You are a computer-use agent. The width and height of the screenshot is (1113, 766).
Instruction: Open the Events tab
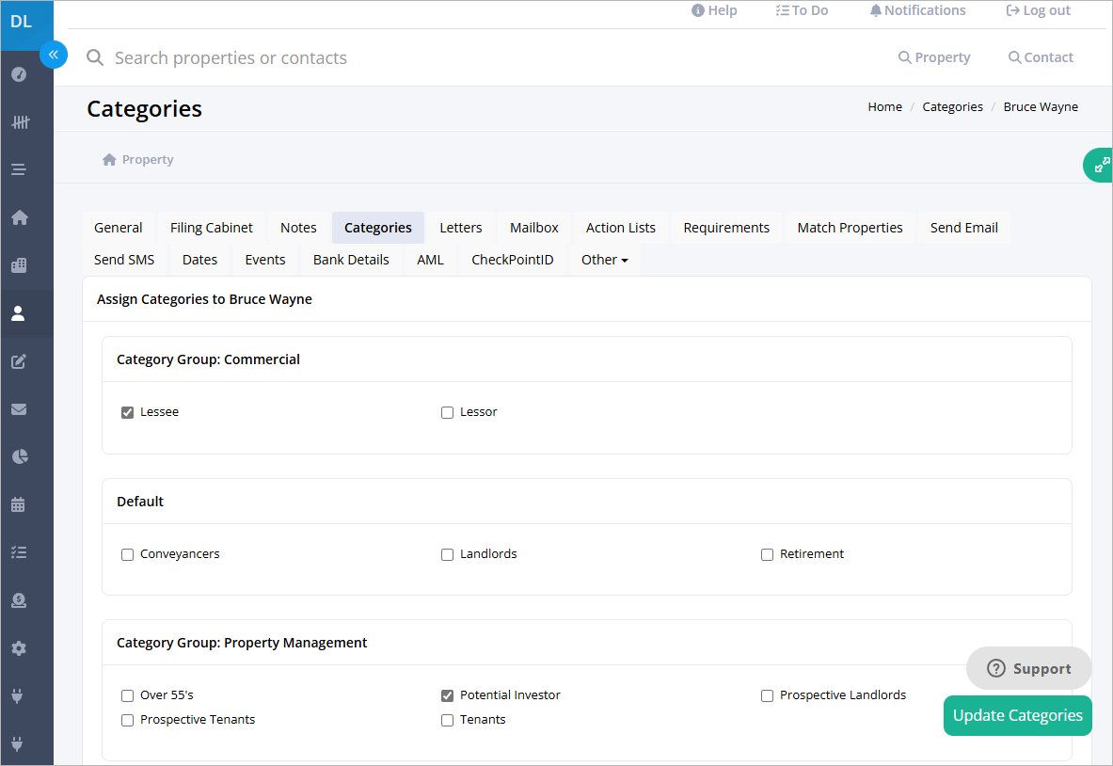(264, 260)
